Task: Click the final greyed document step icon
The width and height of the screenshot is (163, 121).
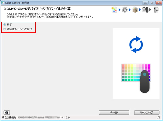Action: coord(156,10)
